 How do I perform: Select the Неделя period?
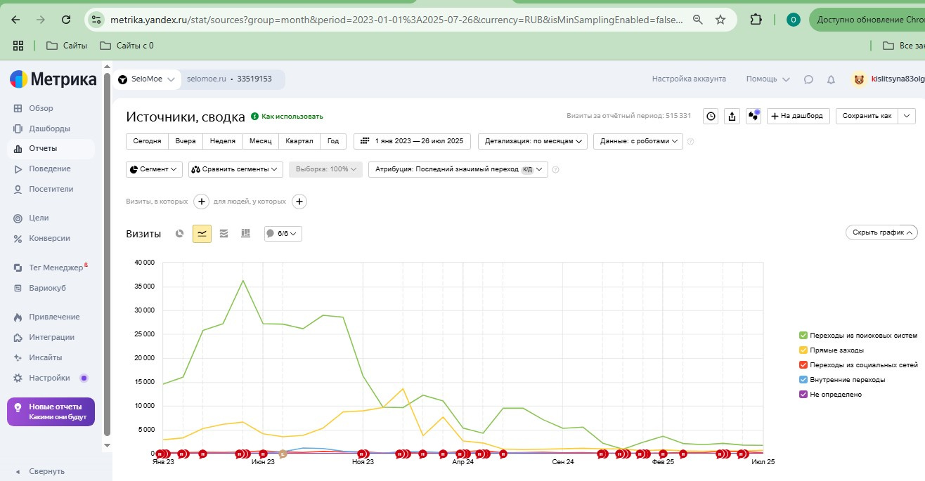[223, 141]
